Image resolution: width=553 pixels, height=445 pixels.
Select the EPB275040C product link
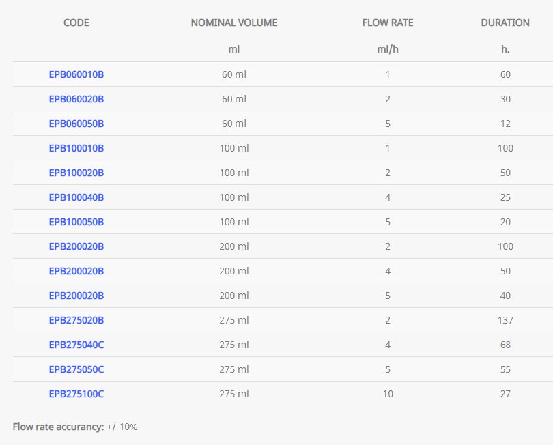pyautogui.click(x=76, y=345)
